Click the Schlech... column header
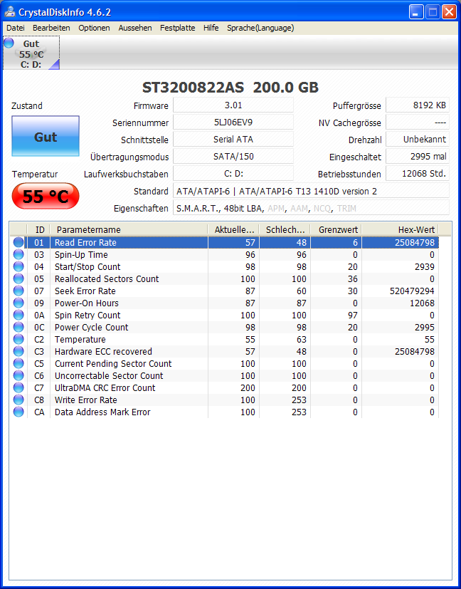The image size is (461, 589). (x=285, y=229)
